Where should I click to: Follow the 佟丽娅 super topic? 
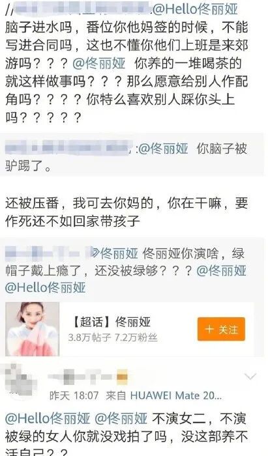pyautogui.click(x=221, y=329)
